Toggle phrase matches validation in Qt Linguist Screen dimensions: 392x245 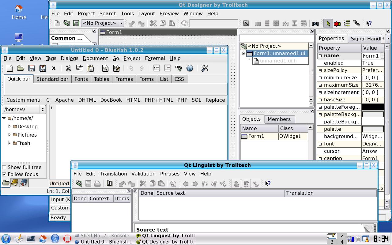click(x=256, y=183)
